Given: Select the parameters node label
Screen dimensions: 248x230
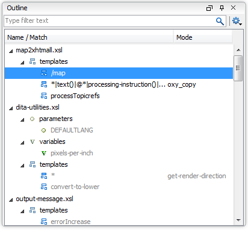Looking at the screenshot, I should (56, 119).
